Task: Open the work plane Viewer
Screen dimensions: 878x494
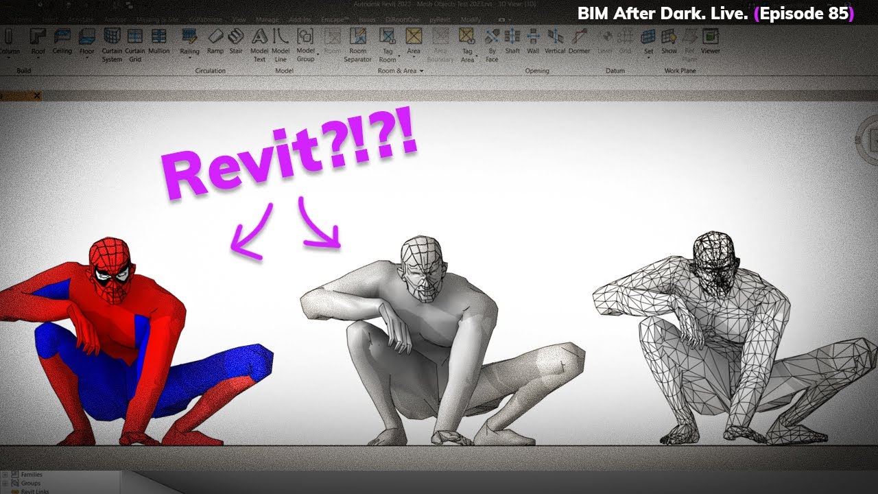Action: pyautogui.click(x=711, y=41)
